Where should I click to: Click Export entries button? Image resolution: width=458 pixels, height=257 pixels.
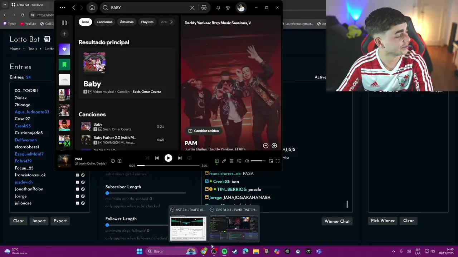(x=60, y=221)
